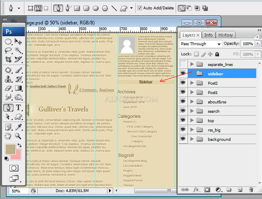The height and width of the screenshot is (199, 262).
Task: Swap the foreground and background colors
Action: pyautogui.click(x=19, y=145)
